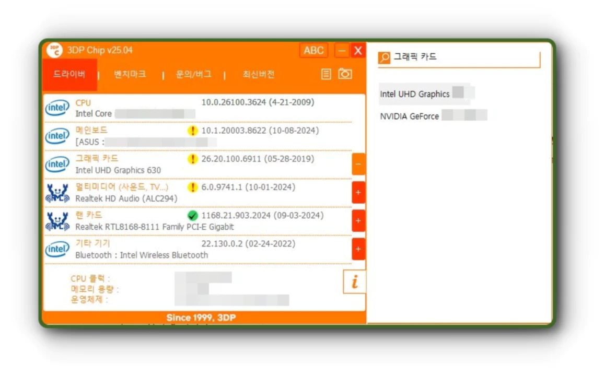Minimize the 3DP Chip window

(342, 51)
